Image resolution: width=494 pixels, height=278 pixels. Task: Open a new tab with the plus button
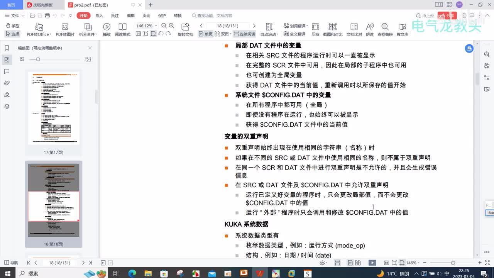click(151, 5)
